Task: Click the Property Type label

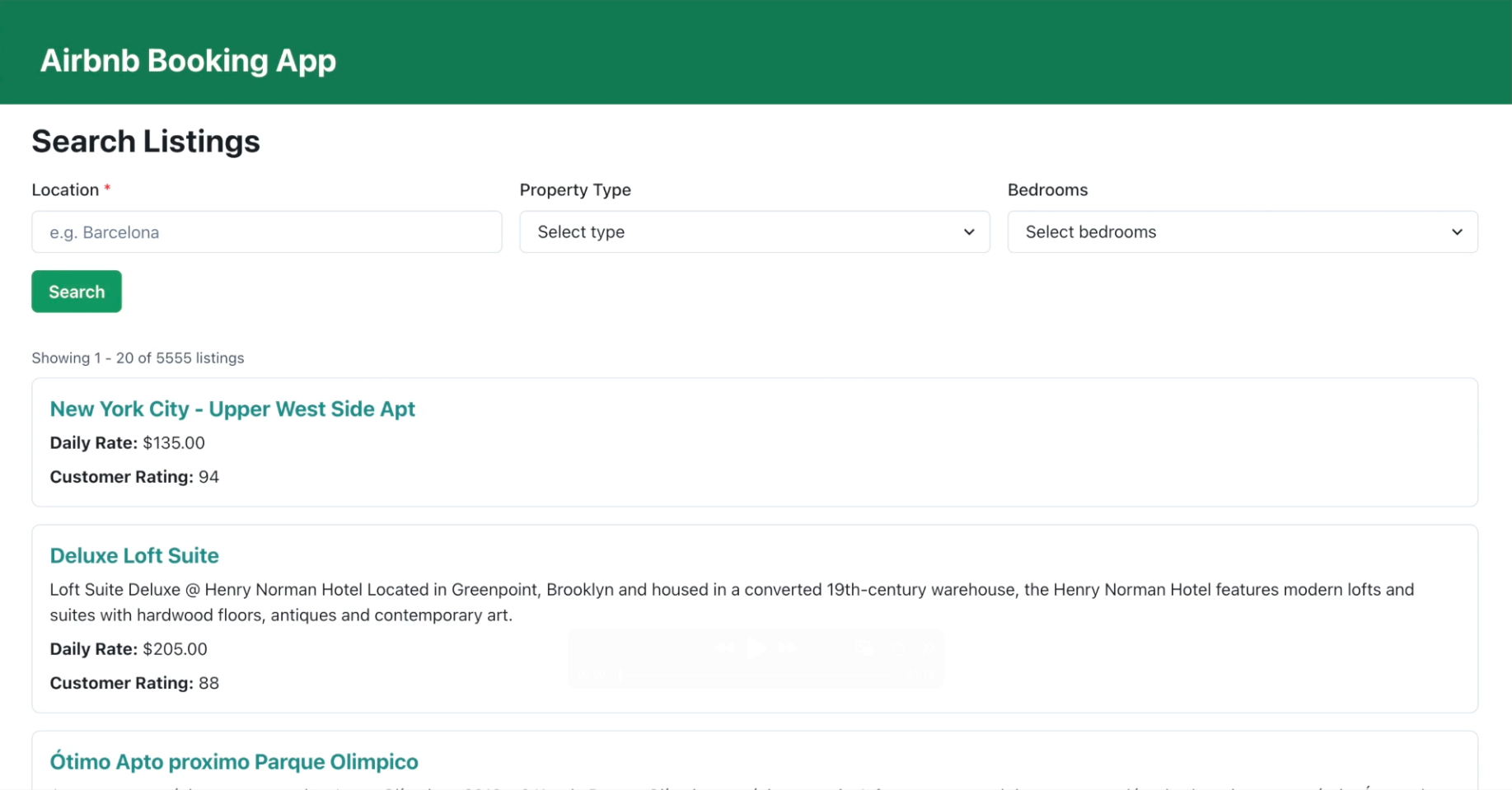Action: [x=575, y=190]
